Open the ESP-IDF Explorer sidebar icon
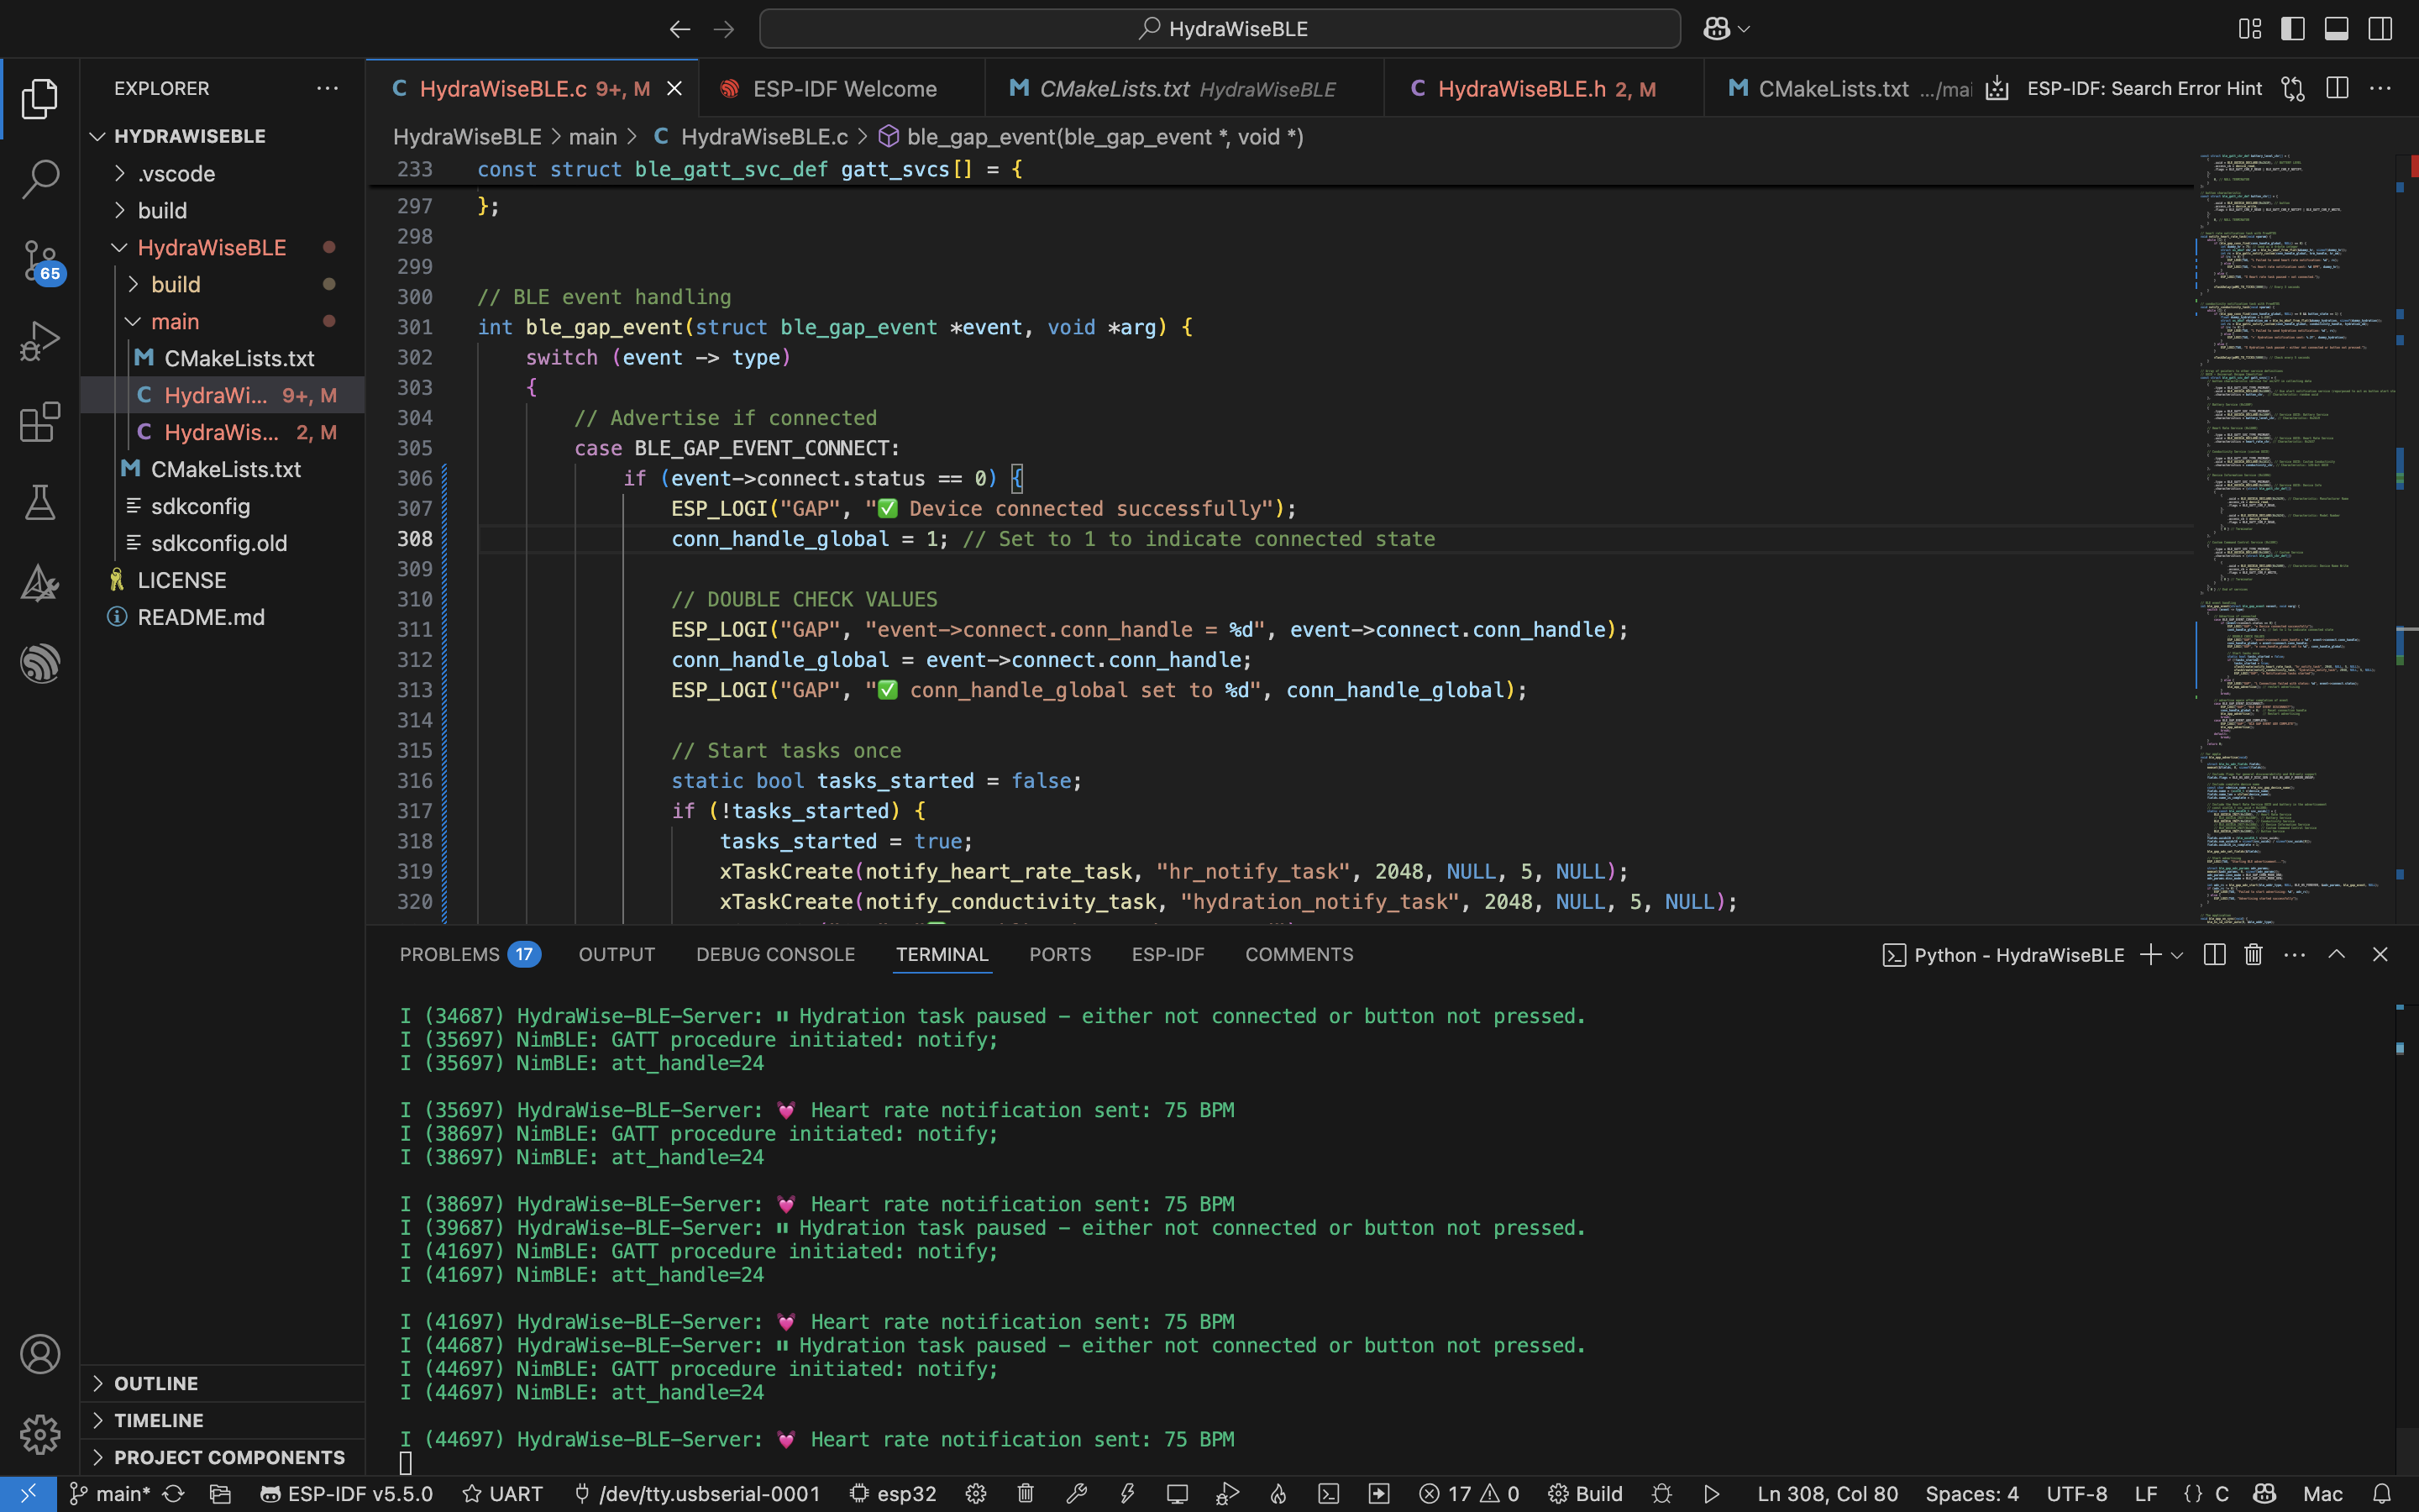 40,663
